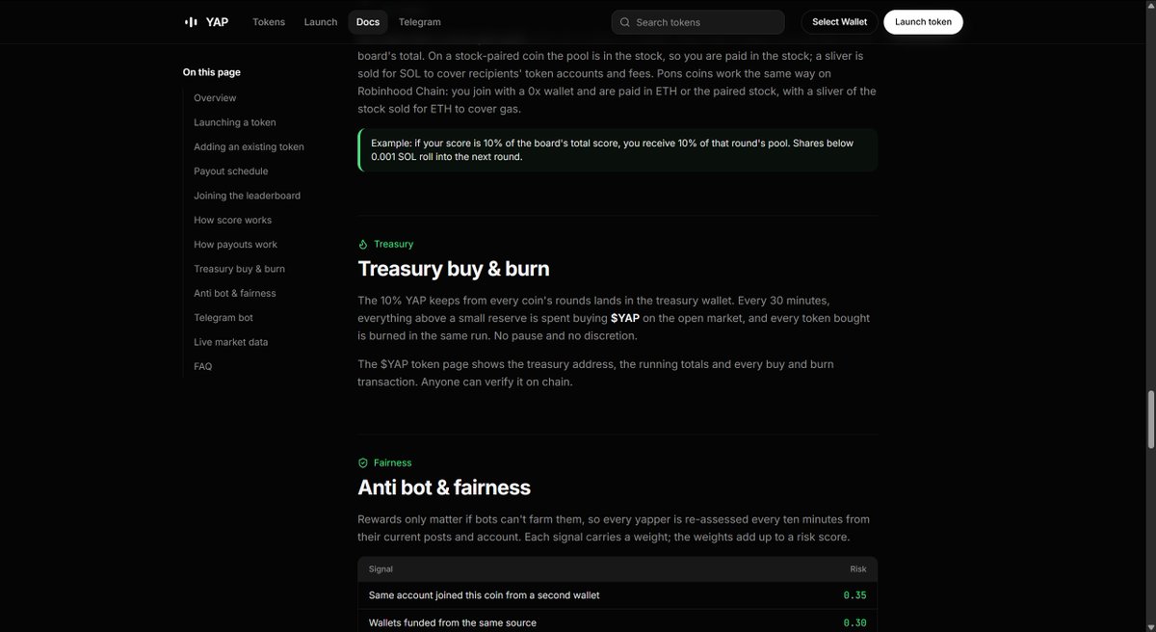Click the Select Wallet button
The width and height of the screenshot is (1156, 632).
pyautogui.click(x=840, y=22)
